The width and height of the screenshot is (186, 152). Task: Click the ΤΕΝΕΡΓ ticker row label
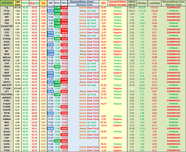(x=7, y=76)
